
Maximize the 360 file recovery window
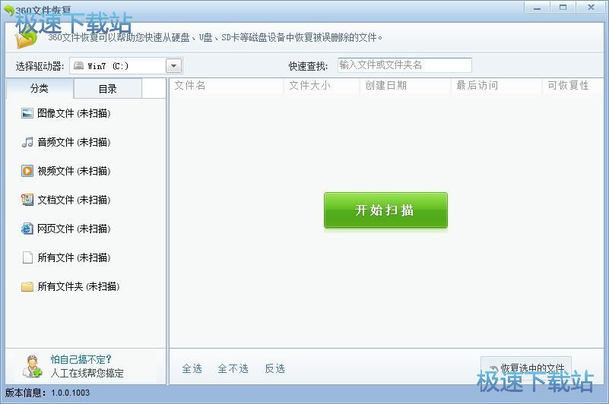pos(563,8)
